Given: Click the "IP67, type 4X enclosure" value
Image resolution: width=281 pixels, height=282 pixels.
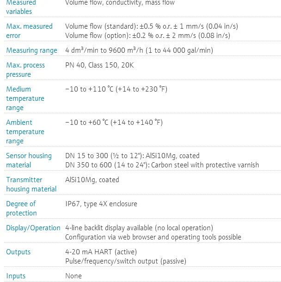Looking at the screenshot, I should (x=101, y=204).
